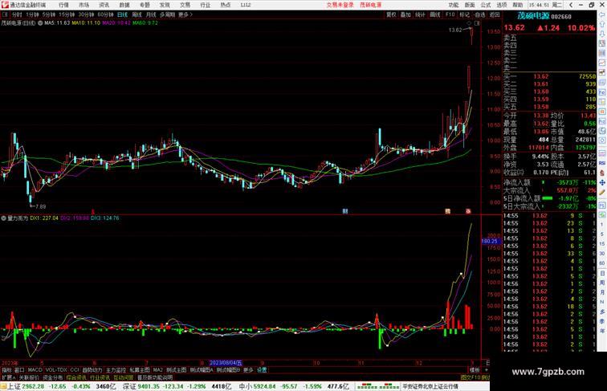
Task: Open the 综合资讯 tab
Action: pyautogui.click(x=76, y=377)
